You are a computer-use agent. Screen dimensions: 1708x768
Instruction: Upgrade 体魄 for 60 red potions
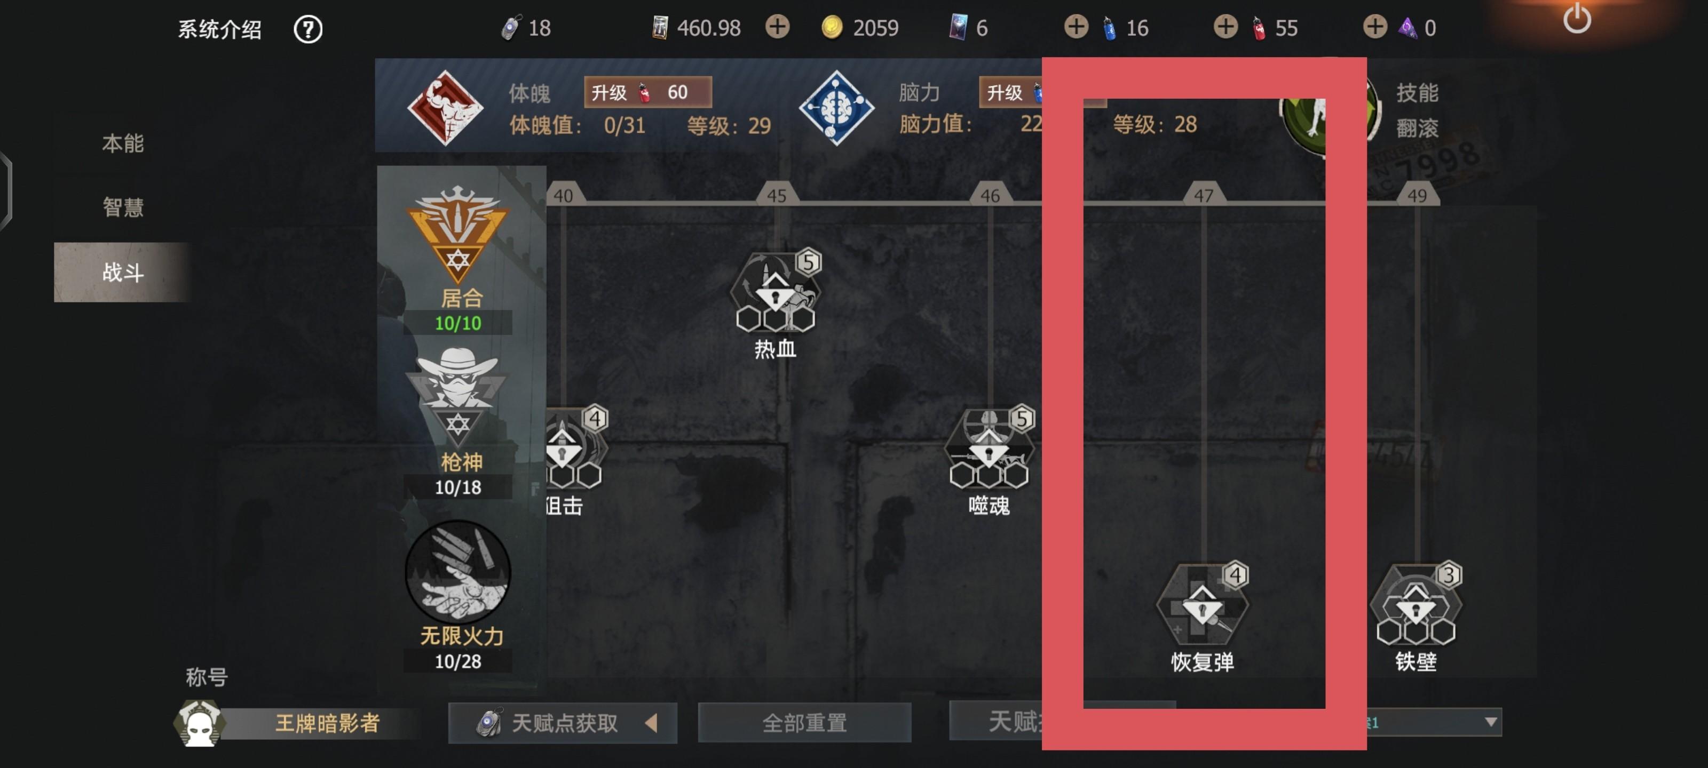648,92
